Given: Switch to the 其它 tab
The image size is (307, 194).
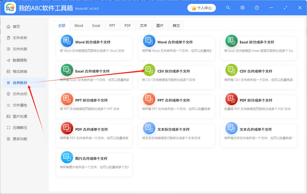Looking at the screenshot, I should pyautogui.click(x=176, y=26).
